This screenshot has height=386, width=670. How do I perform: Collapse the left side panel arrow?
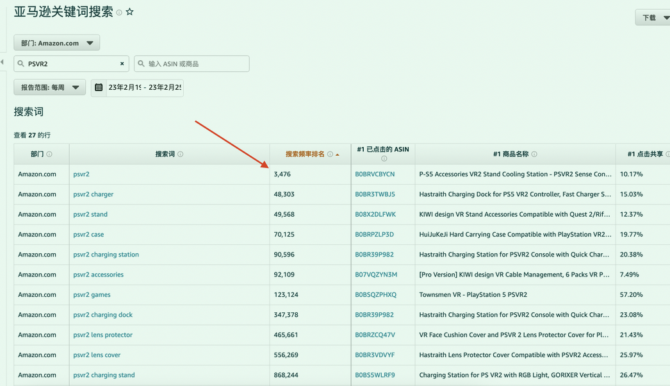point(2,62)
